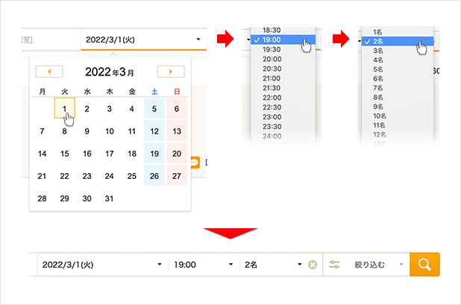Expand the 19:00 time dropdown in search bar
The width and height of the screenshot is (461, 305).
(x=201, y=265)
